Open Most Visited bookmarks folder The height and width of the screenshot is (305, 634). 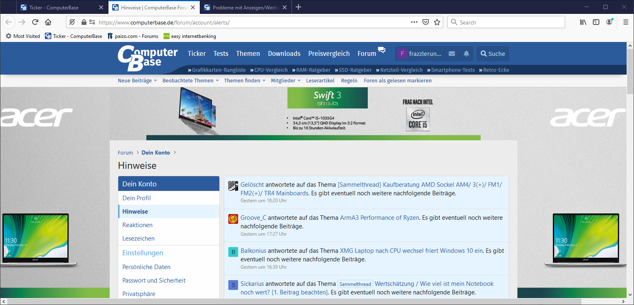tap(23, 36)
